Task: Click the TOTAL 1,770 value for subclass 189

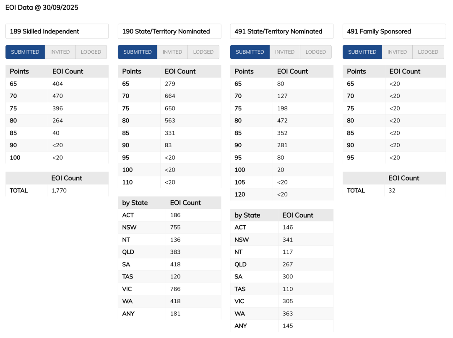Action: click(59, 190)
